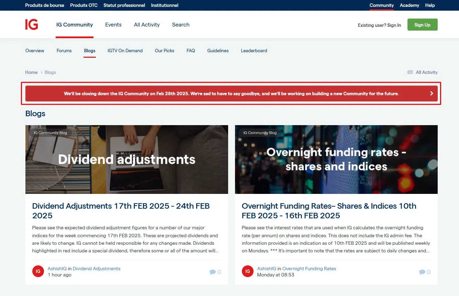The image size is (459, 296).
Task: Click the green Sign Up button
Action: point(422,25)
